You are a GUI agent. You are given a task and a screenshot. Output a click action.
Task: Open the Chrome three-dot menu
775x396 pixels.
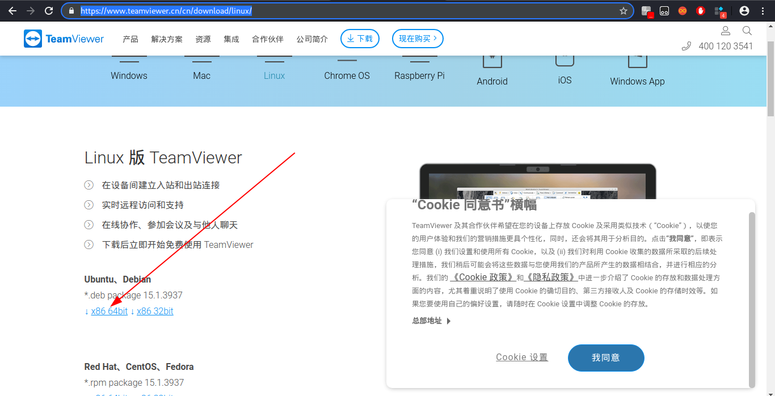tap(763, 11)
